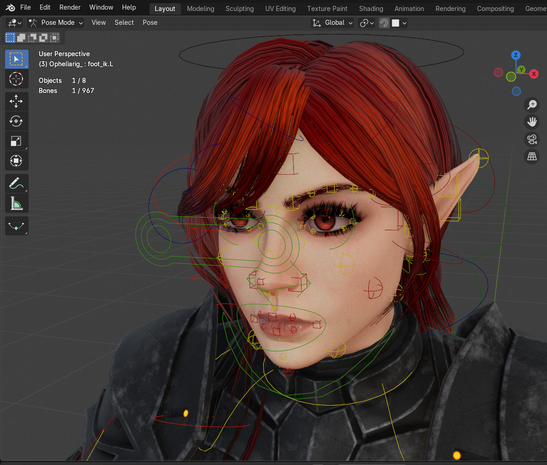
Task: Open the snapping options dropdown
Action: (400, 23)
